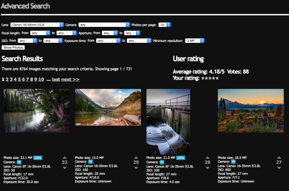Click the 100% badge next to 22.1 MP
289x191 pixels.
(38, 158)
